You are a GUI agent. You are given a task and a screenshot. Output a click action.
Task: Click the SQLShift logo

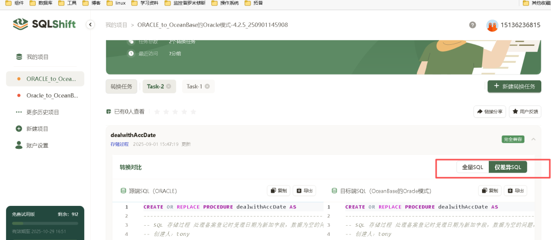(44, 24)
